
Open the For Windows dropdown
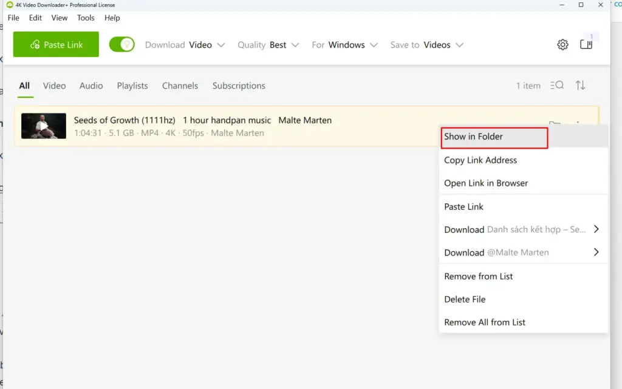(344, 45)
